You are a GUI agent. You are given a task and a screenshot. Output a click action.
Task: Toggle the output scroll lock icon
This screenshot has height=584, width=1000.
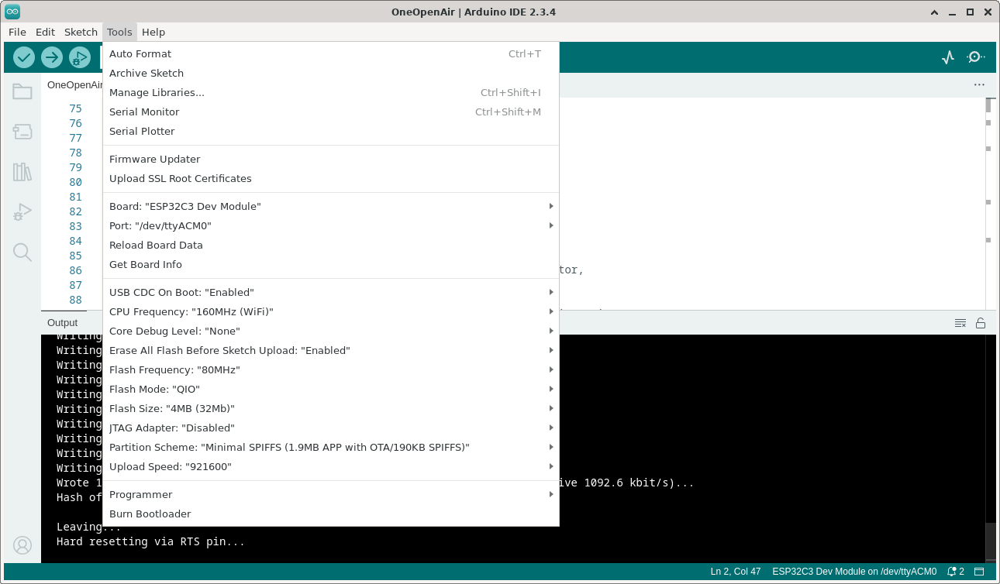(x=981, y=323)
